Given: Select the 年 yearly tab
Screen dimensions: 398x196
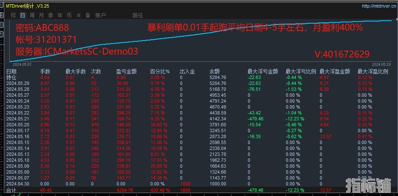Looking at the screenshot, I should point(60,15).
